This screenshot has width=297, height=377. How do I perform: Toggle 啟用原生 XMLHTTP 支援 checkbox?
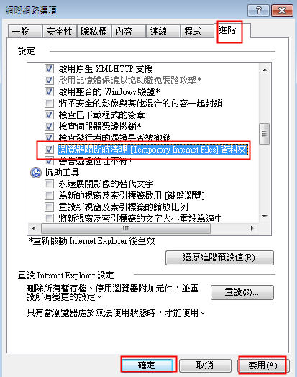pos(49,69)
